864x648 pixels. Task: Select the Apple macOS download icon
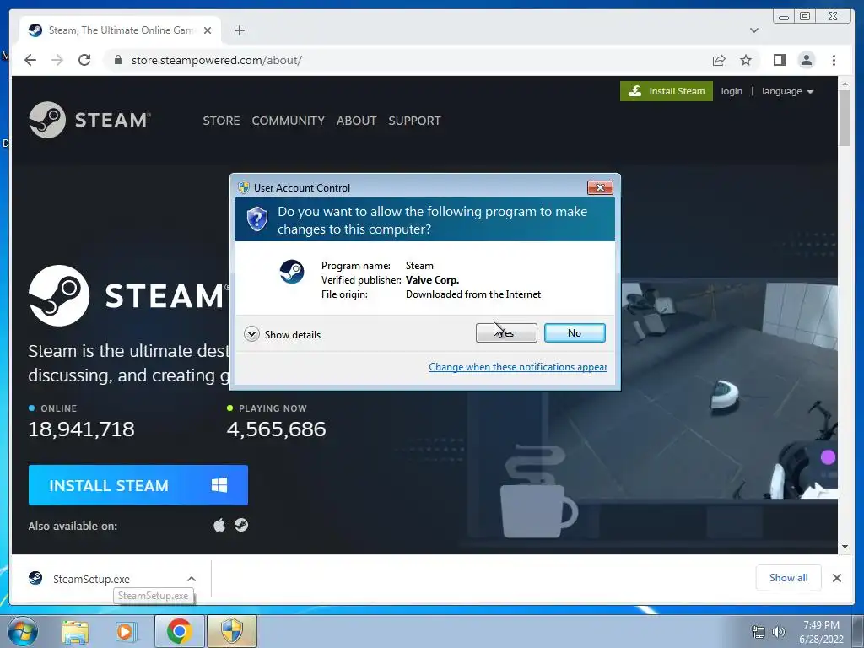219,525
